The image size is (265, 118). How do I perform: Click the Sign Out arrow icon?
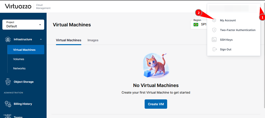pyautogui.click(x=214, y=50)
